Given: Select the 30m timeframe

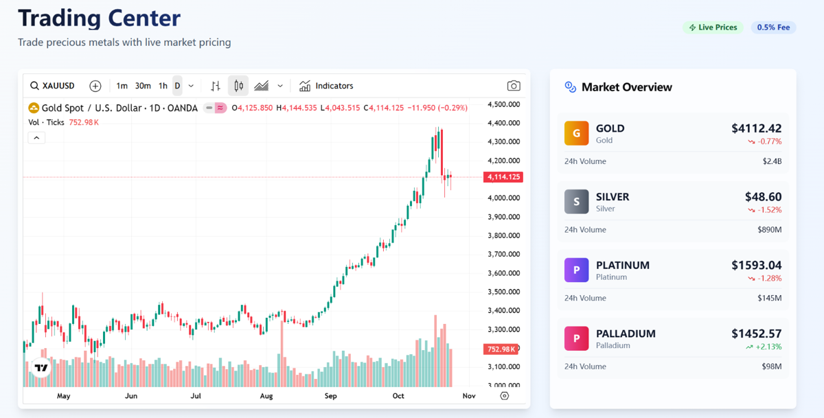Looking at the screenshot, I should coord(143,86).
